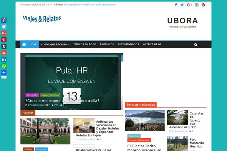Open the Google Plus icon in the top header
Viewport: 227px width, 151px height.
coord(190,5)
